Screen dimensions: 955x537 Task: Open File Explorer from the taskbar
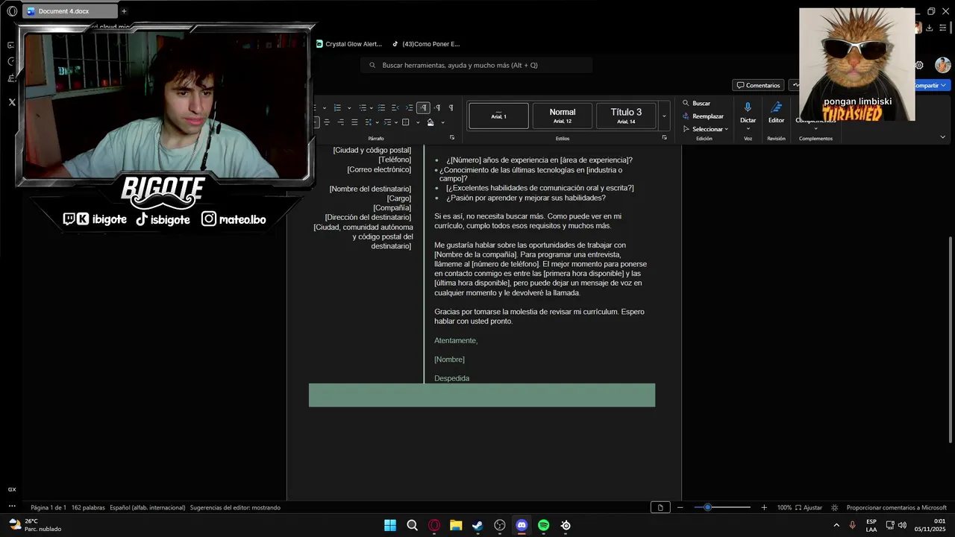[x=456, y=525]
